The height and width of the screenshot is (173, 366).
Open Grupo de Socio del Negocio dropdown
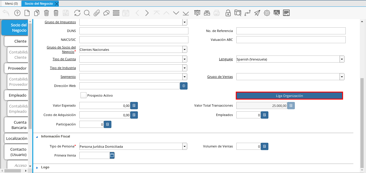(x=185, y=50)
